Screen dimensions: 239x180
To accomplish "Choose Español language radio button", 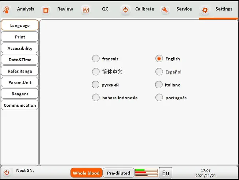I will (159, 71).
